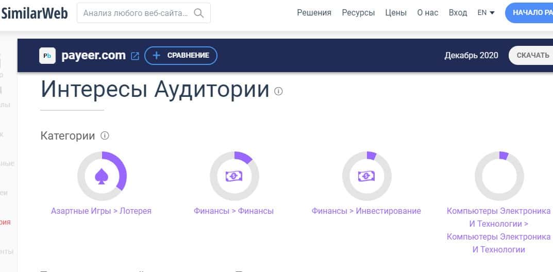This screenshot has height=272, width=553.
Task: Click the Сравнение compare button
Action: click(x=181, y=56)
